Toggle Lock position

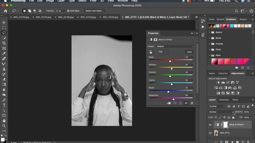coord(224,118)
